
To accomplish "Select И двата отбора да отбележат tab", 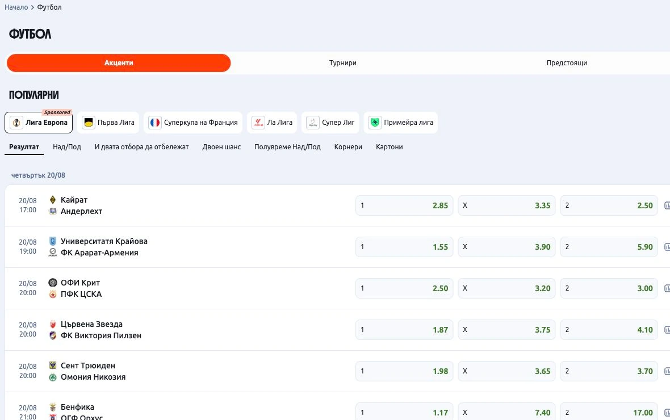I will pyautogui.click(x=141, y=147).
